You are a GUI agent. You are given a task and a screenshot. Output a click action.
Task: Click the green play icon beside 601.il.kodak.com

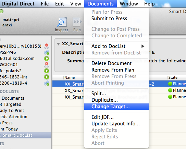47,59
